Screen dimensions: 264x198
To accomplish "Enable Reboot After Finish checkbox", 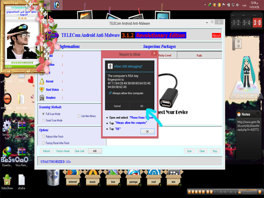I will pos(44,136).
